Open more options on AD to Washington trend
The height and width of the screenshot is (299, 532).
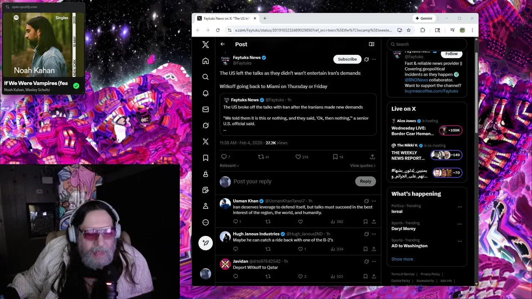460,241
